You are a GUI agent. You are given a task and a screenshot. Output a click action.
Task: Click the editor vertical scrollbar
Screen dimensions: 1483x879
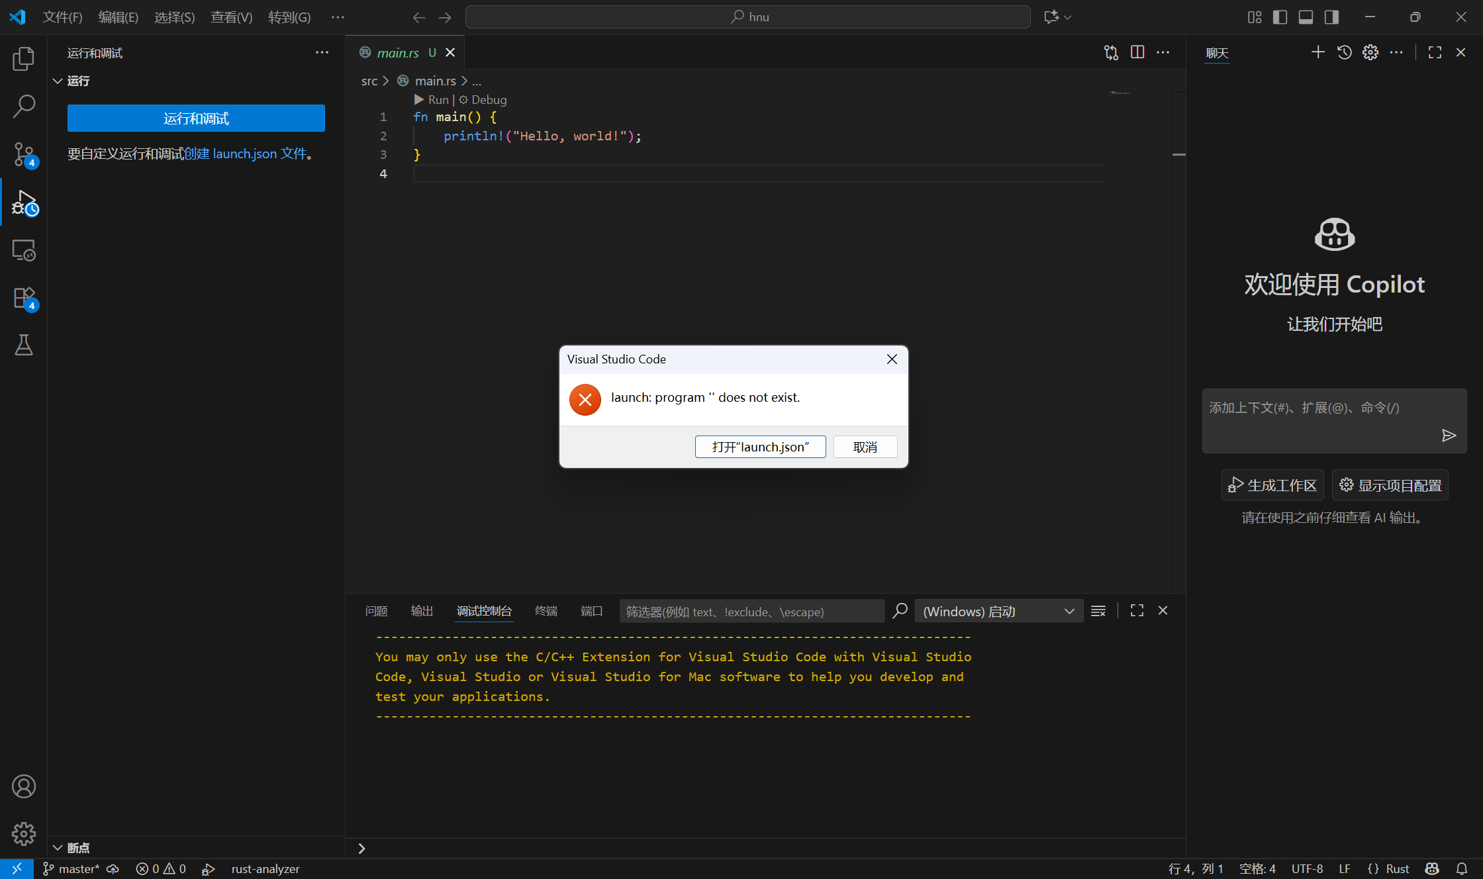click(1178, 331)
